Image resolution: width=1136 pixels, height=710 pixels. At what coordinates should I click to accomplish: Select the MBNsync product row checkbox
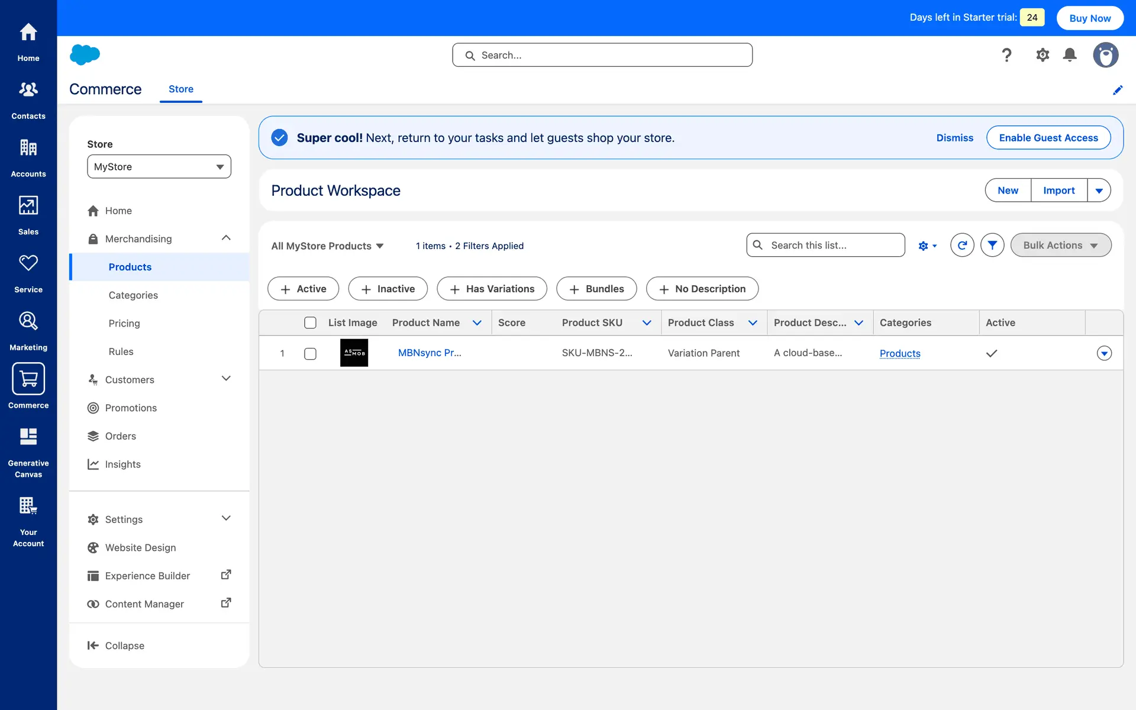pos(310,353)
